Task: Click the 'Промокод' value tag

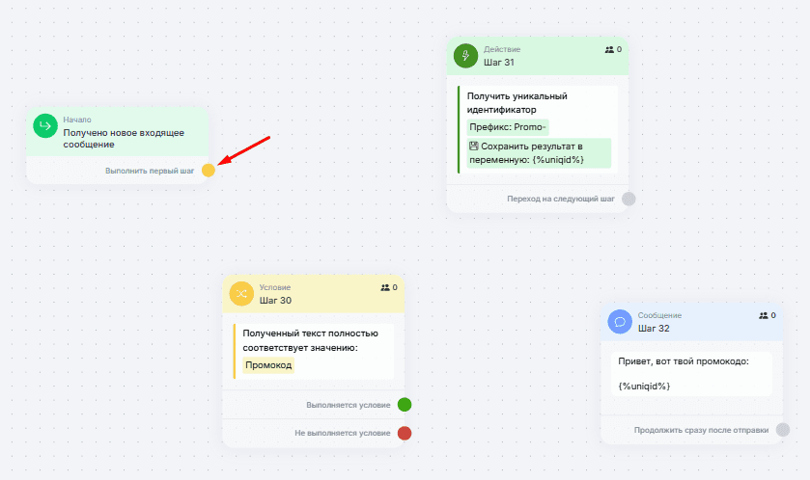Action: pyautogui.click(x=268, y=365)
